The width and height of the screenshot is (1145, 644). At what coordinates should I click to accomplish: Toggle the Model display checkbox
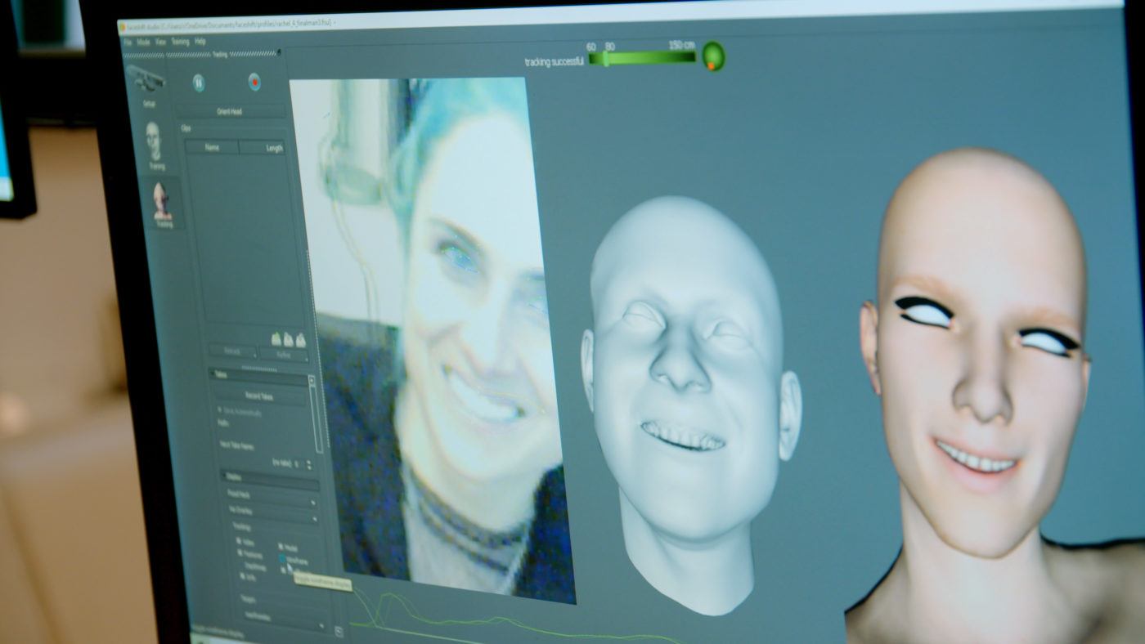coord(281,546)
